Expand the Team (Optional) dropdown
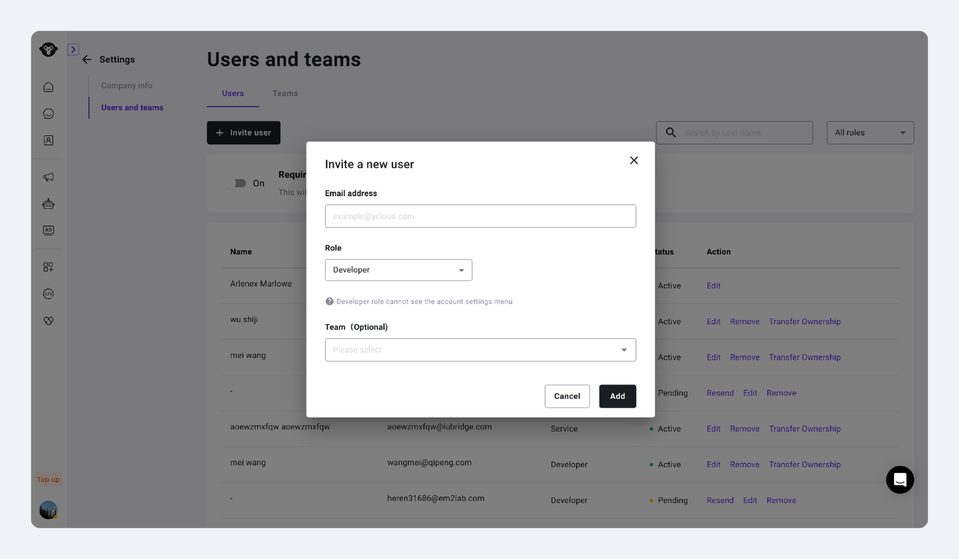The width and height of the screenshot is (959, 559). pyautogui.click(x=480, y=349)
